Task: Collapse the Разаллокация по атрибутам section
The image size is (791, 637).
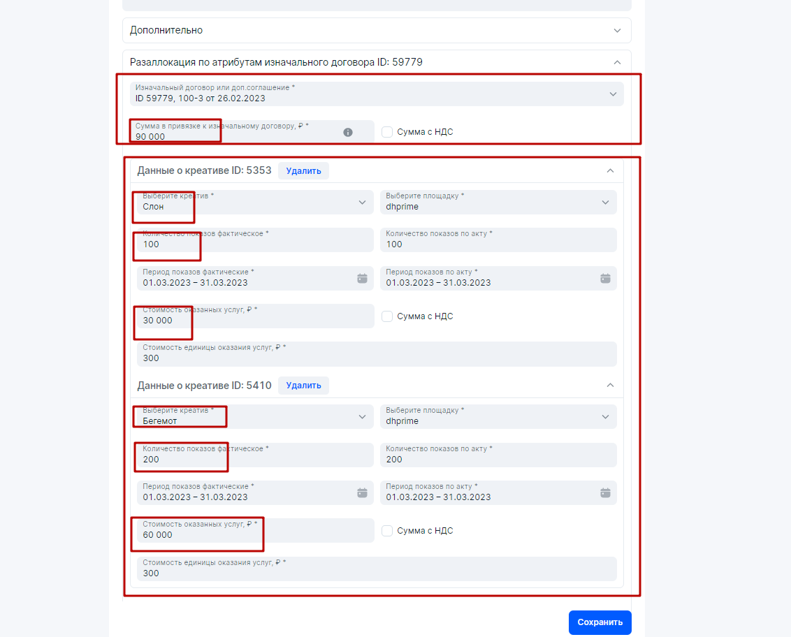Action: (617, 62)
